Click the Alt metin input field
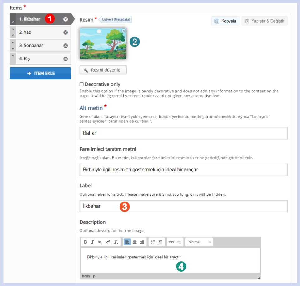 coord(183,133)
